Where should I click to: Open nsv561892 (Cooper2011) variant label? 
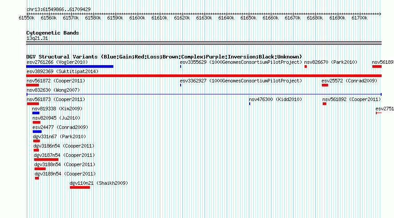(352, 99)
